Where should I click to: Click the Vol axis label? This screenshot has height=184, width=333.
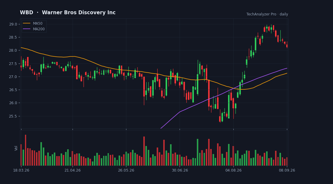[16, 148]
